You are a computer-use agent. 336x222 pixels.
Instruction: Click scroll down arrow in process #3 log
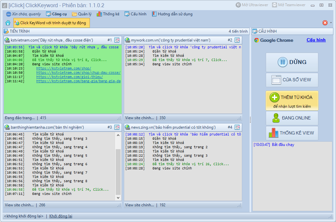pyautogui.click(x=118, y=198)
